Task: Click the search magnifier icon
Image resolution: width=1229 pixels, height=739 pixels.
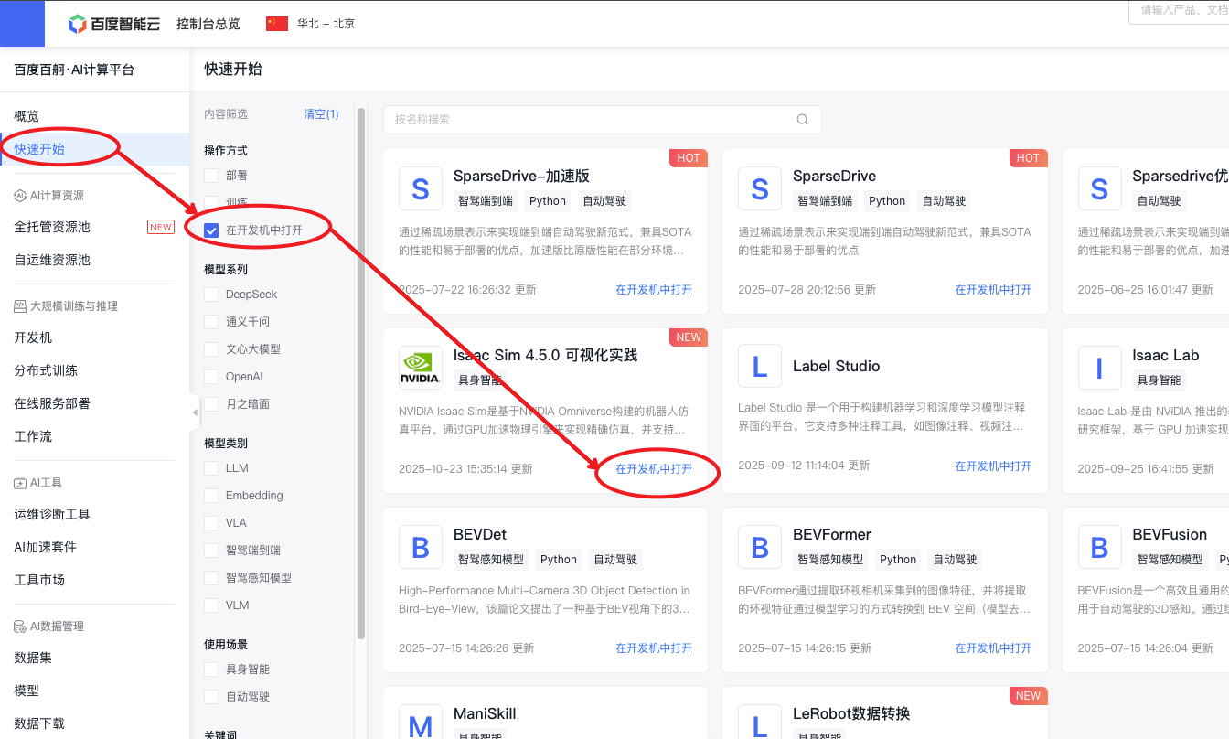Action: click(802, 120)
